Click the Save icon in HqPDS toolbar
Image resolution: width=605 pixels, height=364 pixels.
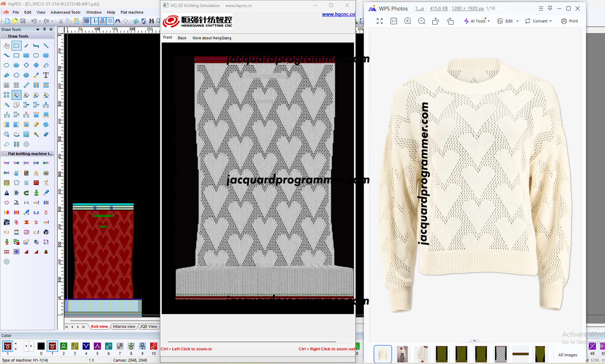click(23, 21)
